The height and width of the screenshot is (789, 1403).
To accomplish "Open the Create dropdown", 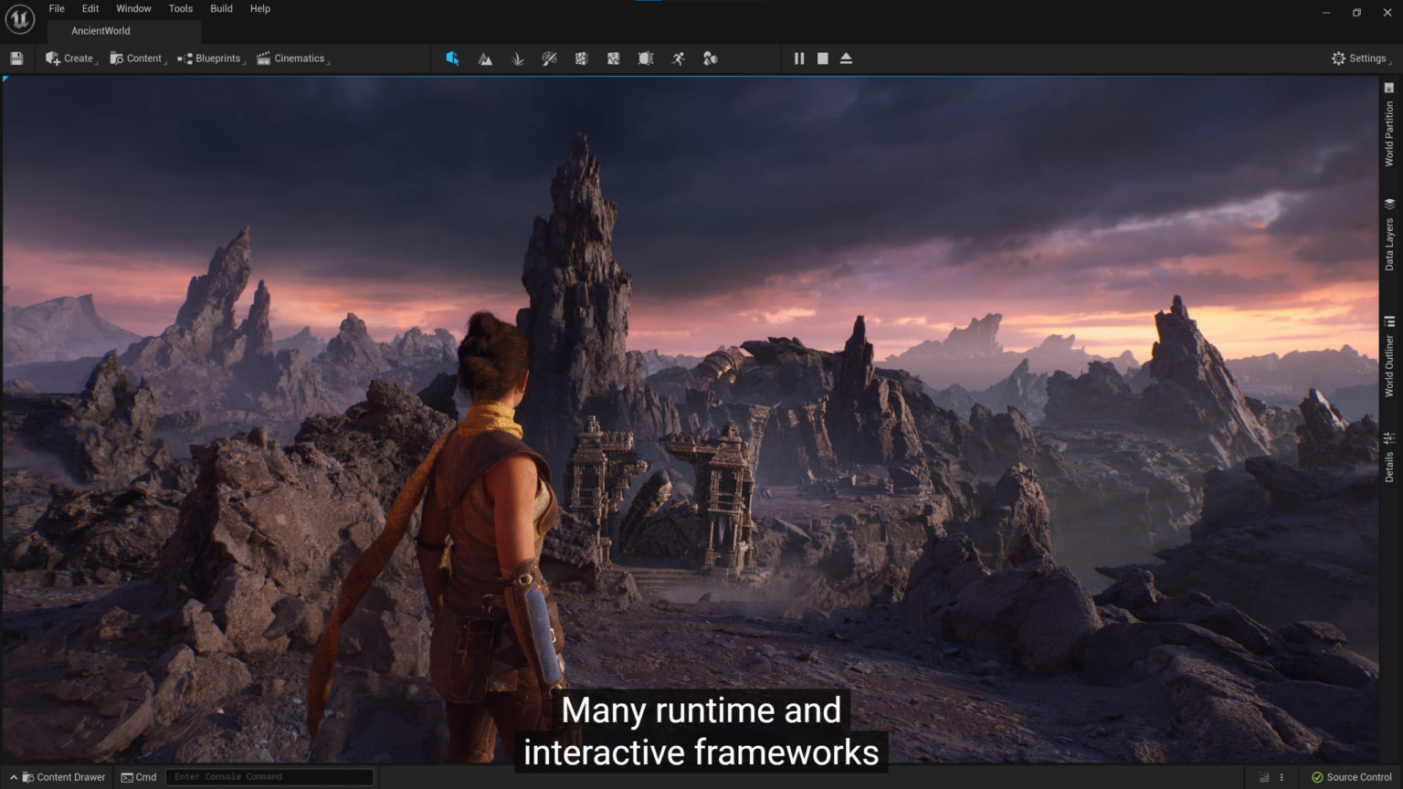I will point(71,58).
